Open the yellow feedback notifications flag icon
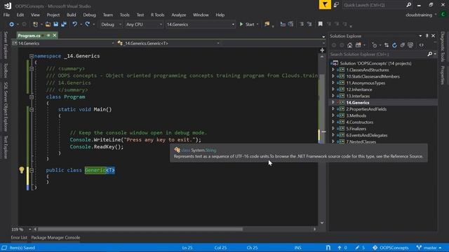The height and width of the screenshot is (252, 449). pyautogui.click(x=325, y=5)
